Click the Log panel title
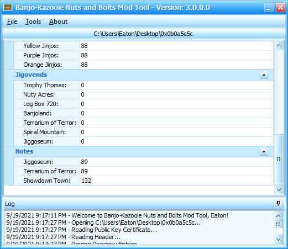The height and width of the screenshot is (249, 288). (x=10, y=204)
